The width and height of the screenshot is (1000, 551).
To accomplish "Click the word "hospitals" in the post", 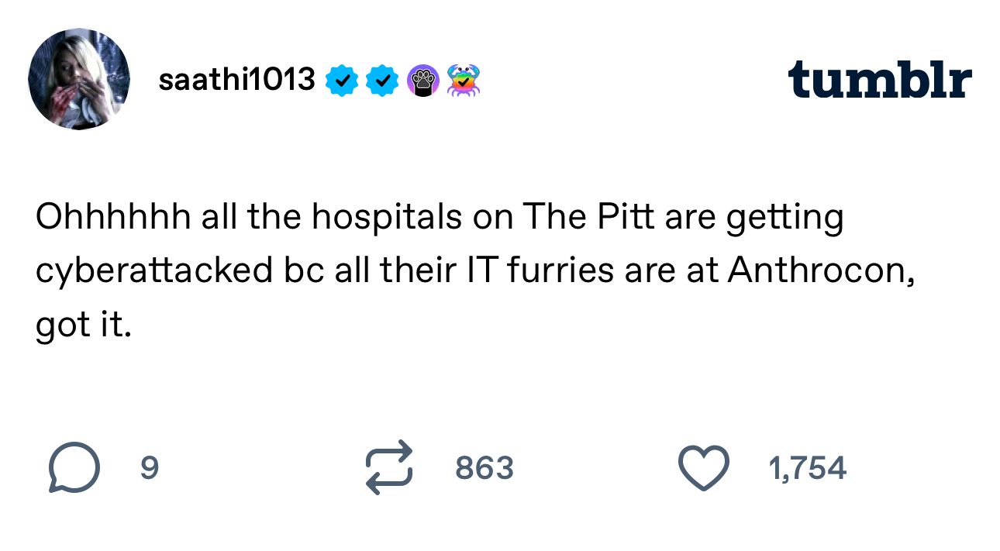I will tap(388, 219).
